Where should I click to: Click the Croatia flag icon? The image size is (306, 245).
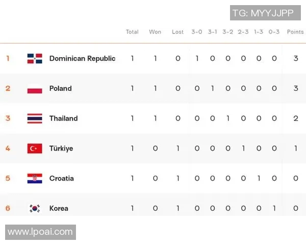pyautogui.click(x=35, y=178)
